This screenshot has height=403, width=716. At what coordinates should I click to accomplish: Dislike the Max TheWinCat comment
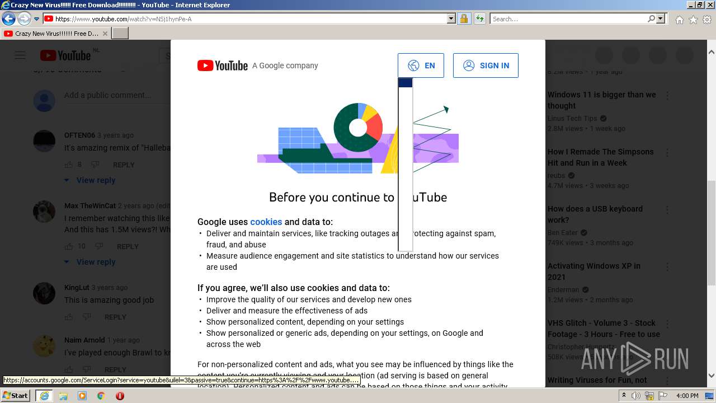click(x=99, y=246)
